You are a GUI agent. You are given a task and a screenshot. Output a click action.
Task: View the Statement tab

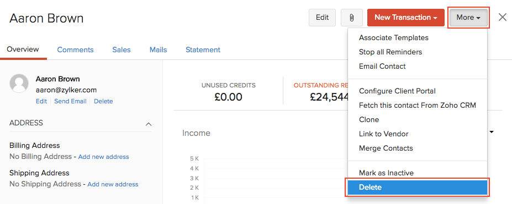(x=203, y=49)
